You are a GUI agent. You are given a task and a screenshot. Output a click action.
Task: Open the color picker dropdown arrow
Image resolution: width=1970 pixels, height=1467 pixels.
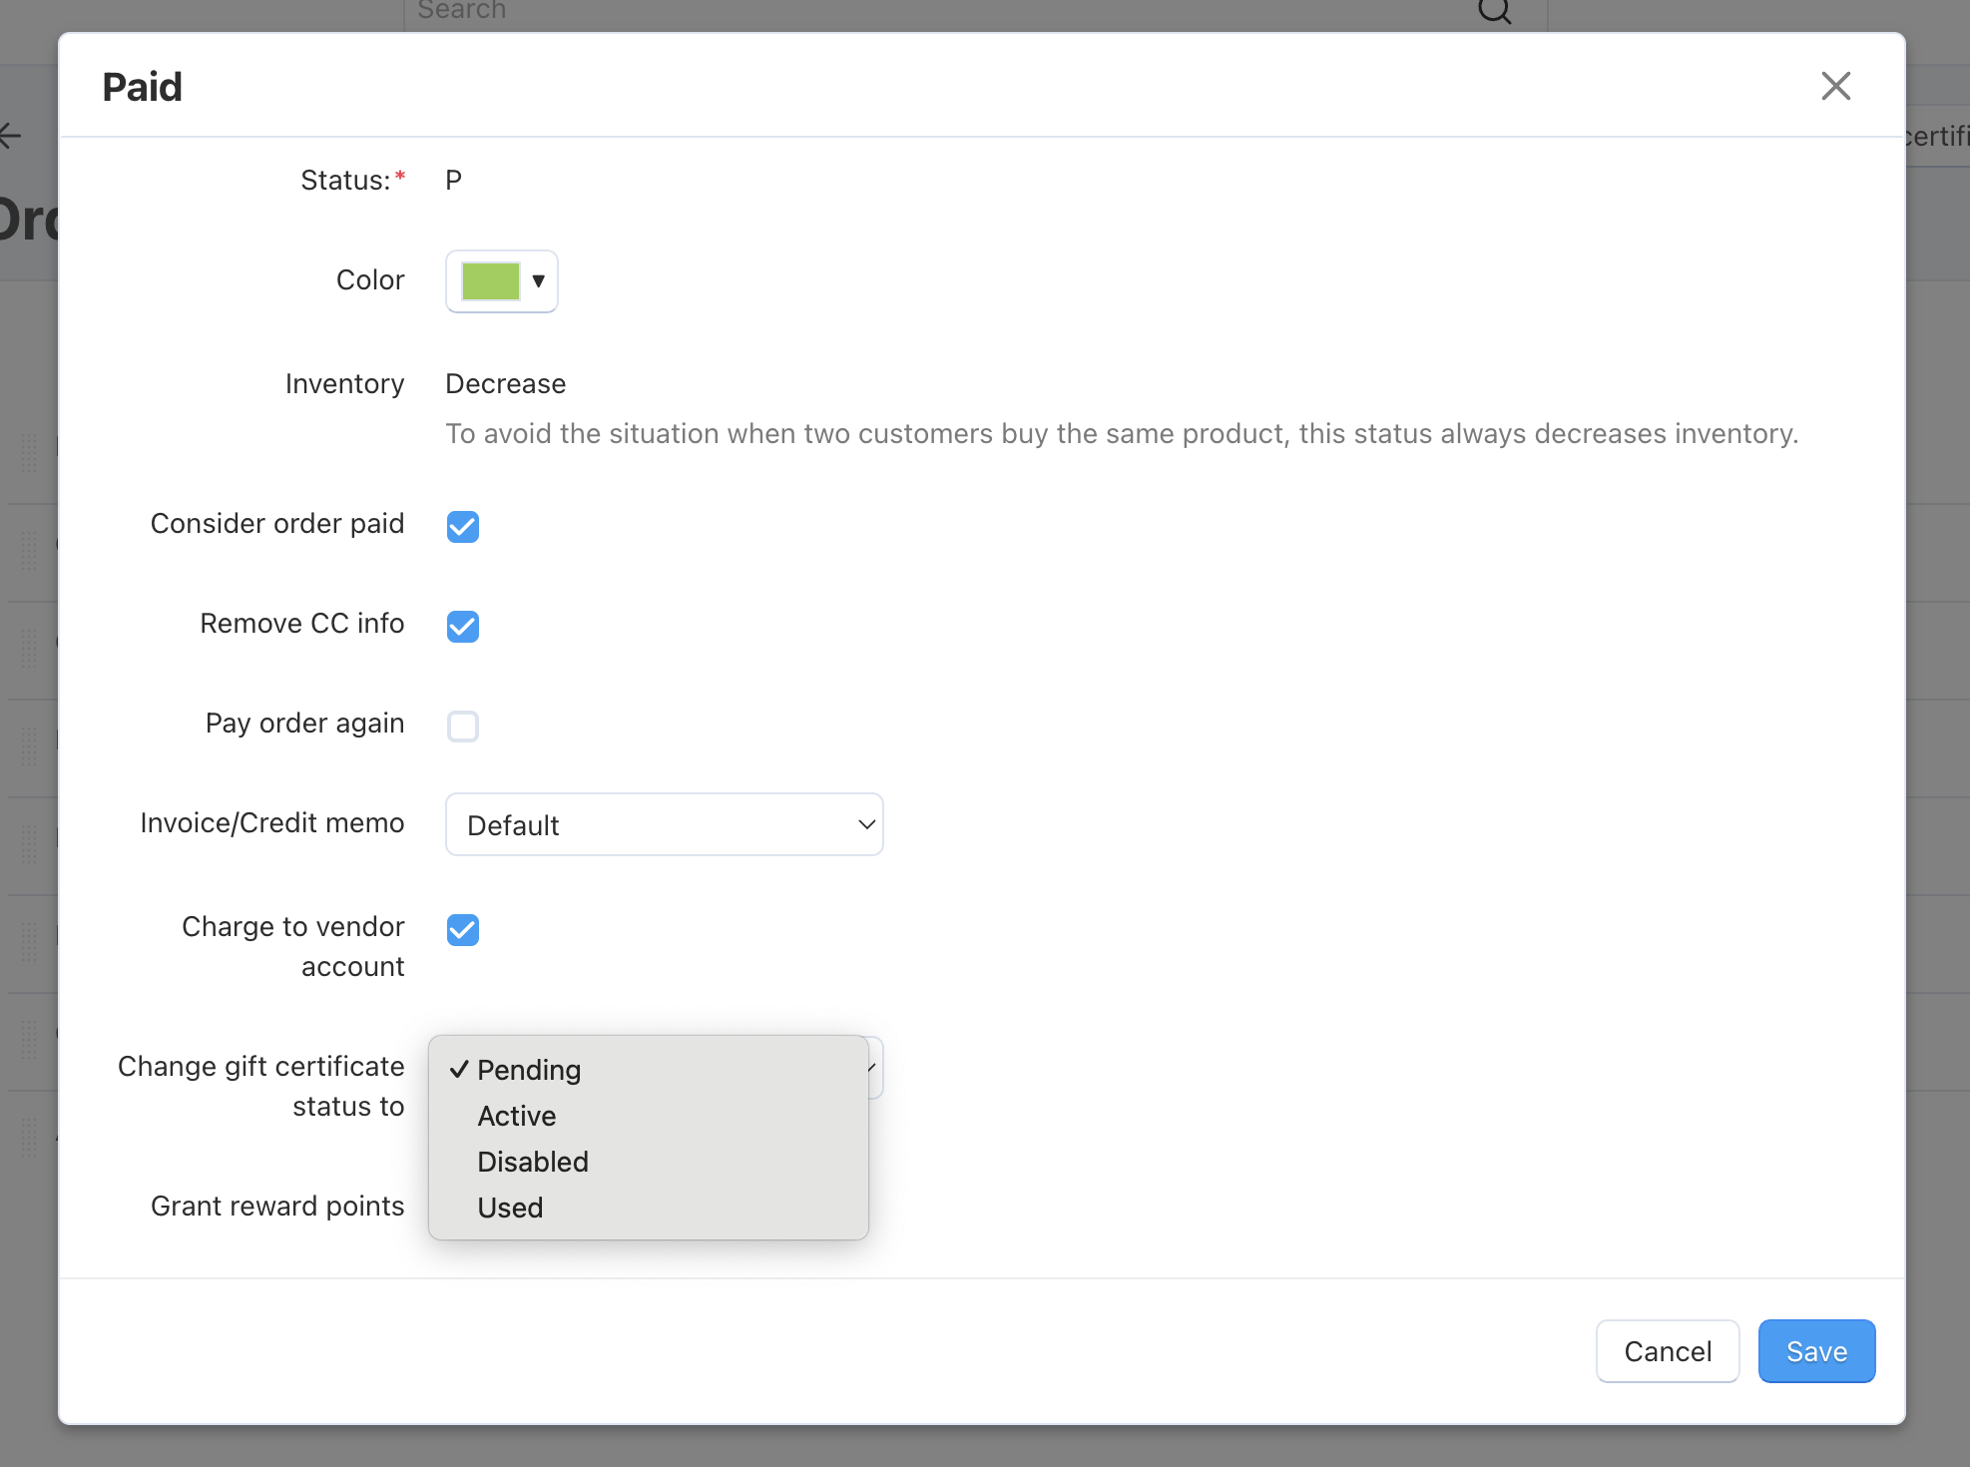click(x=538, y=280)
